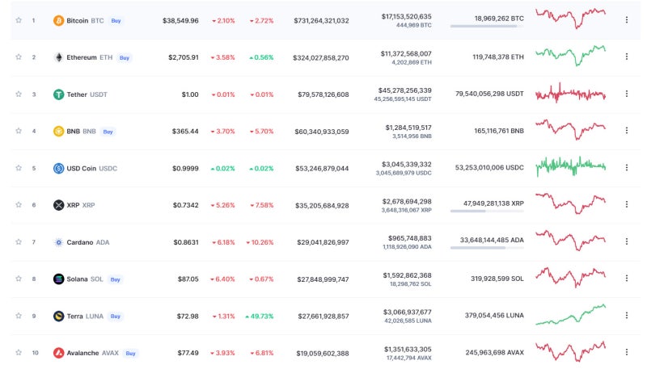Open the Cardano ADA name link

tap(88, 242)
